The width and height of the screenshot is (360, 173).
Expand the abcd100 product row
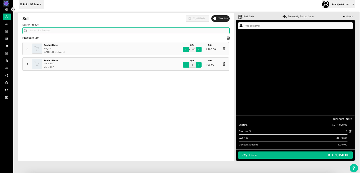tap(27, 64)
